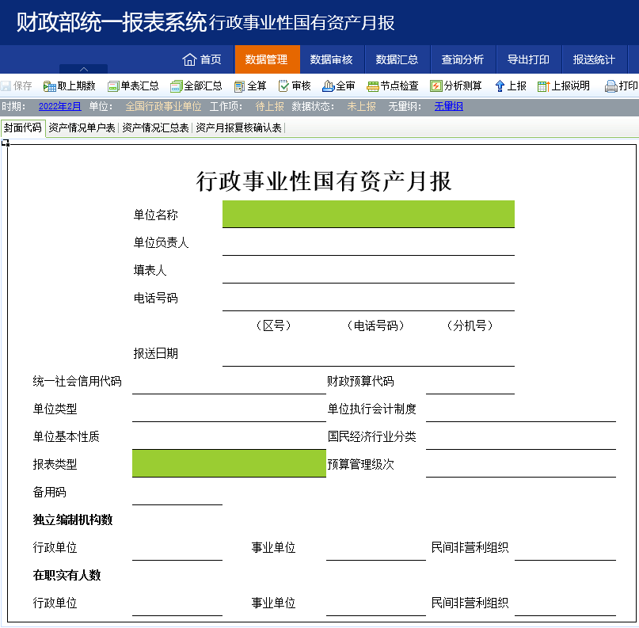639x628 pixels.
Task: Click the 单位基本性质 input field
Action: click(229, 436)
